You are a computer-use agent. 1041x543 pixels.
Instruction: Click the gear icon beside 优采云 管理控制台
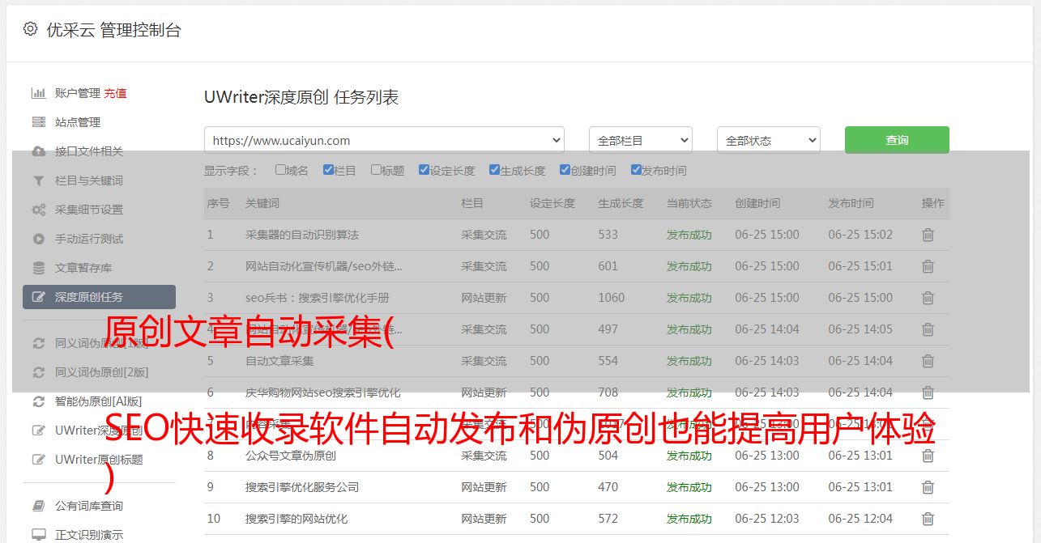[x=30, y=29]
